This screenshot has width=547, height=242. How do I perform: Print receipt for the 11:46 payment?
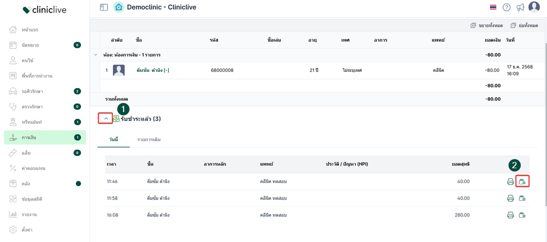pos(510,181)
